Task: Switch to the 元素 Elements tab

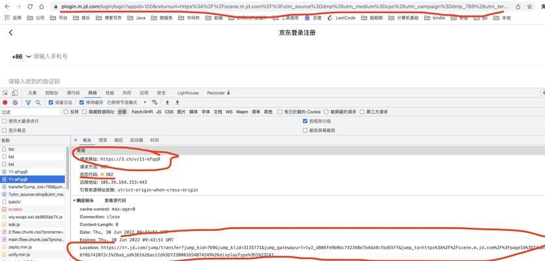Action: point(33,93)
